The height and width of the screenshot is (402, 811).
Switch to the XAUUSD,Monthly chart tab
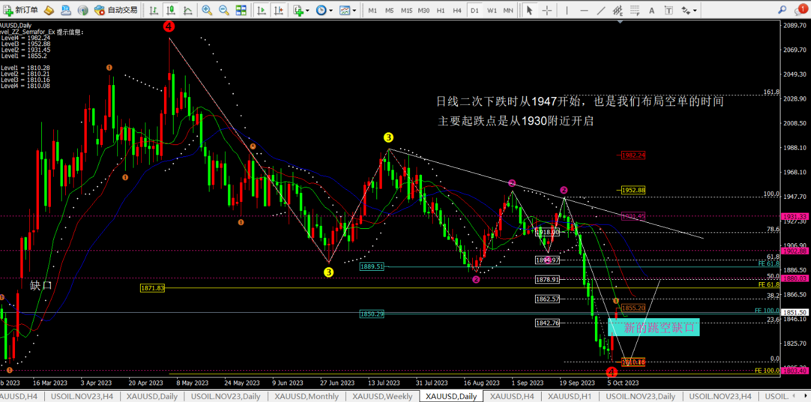[x=305, y=396]
